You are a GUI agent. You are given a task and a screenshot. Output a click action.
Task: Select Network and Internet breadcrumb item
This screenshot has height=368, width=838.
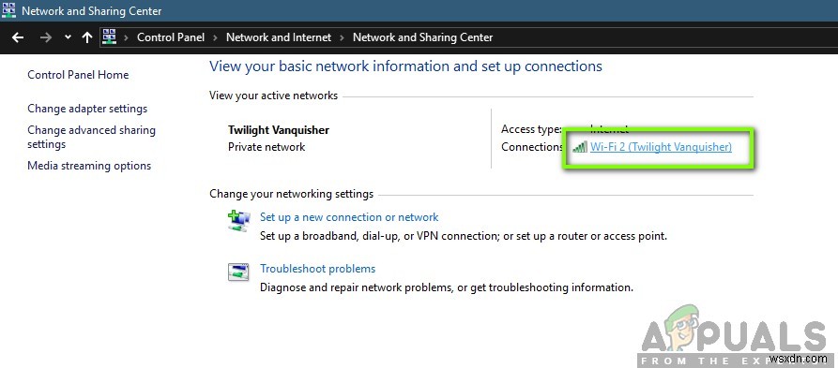[279, 37]
